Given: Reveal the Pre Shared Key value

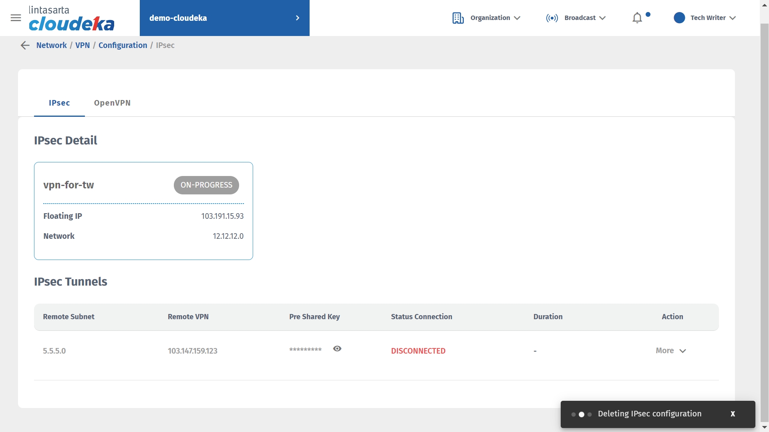Looking at the screenshot, I should click(x=337, y=349).
